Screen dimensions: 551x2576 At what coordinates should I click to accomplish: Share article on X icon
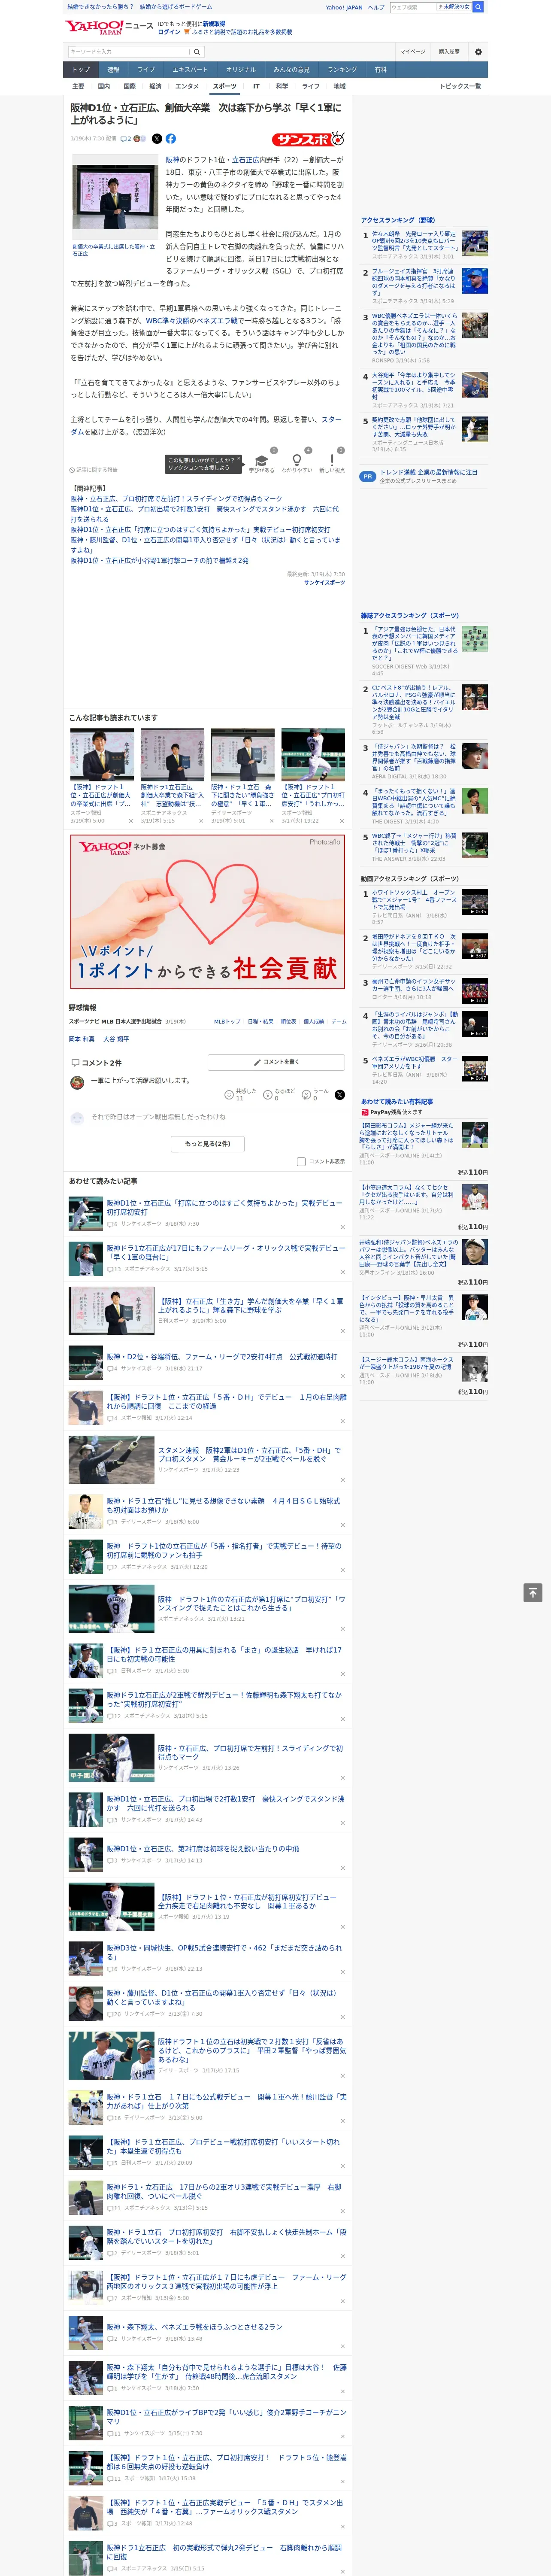(156, 139)
